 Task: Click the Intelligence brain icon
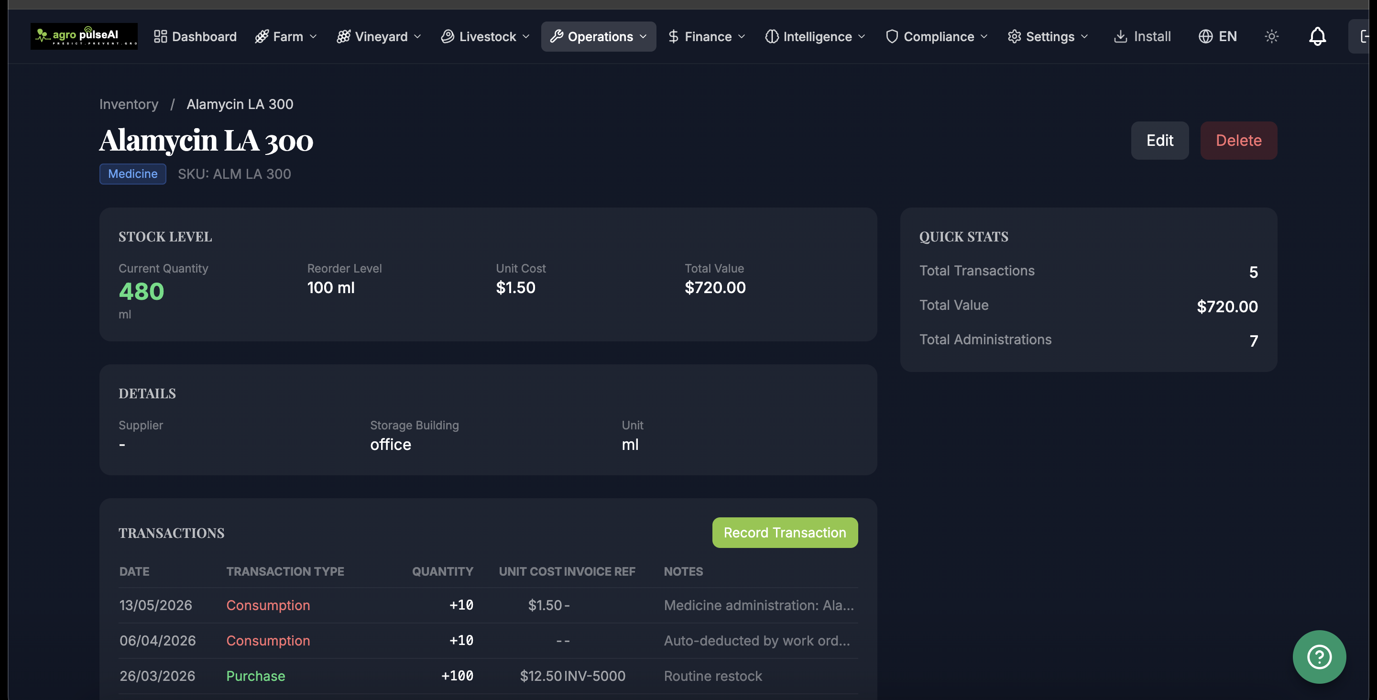[772, 36]
